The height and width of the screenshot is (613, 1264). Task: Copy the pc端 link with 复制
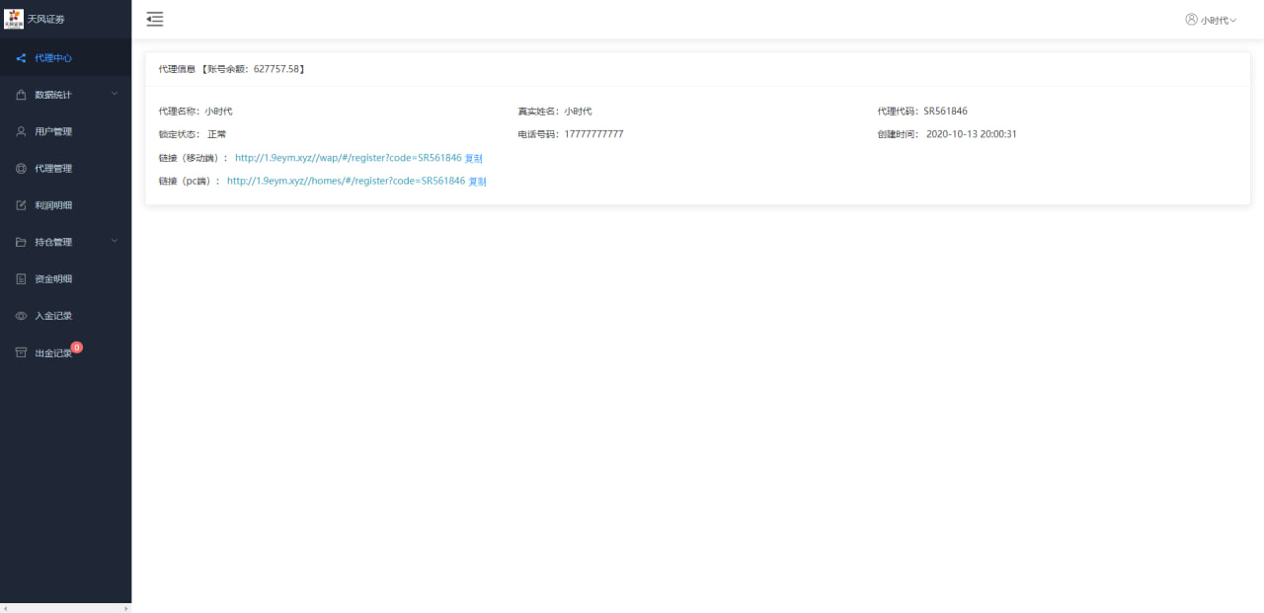[477, 182]
